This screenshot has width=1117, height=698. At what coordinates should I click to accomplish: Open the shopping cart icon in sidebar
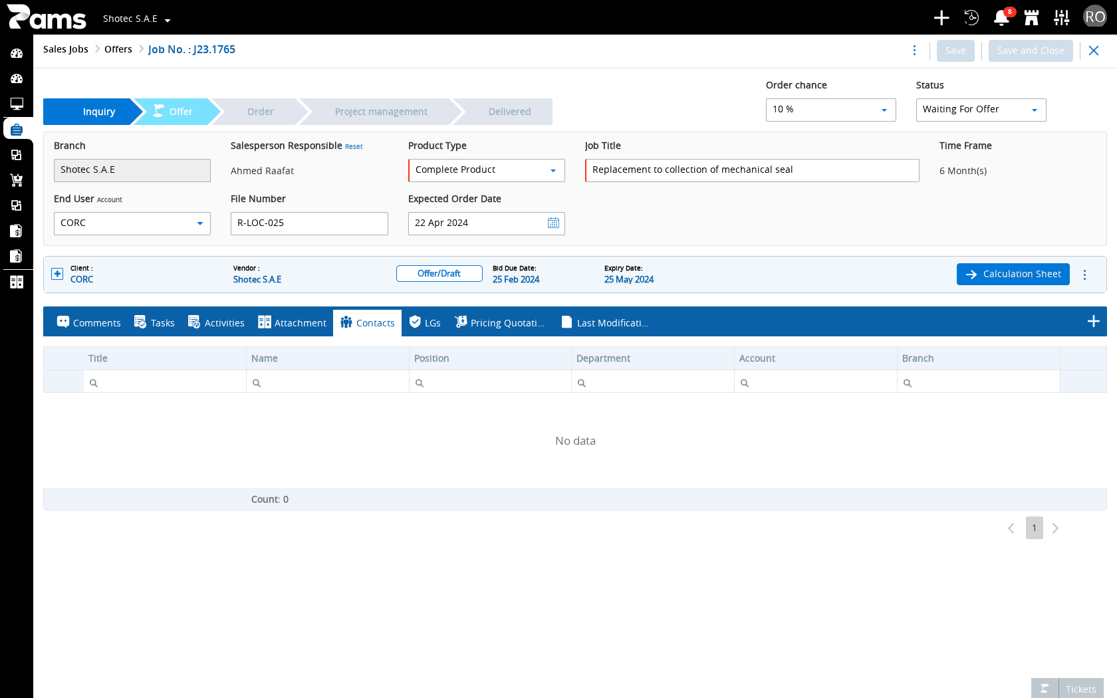click(x=17, y=180)
